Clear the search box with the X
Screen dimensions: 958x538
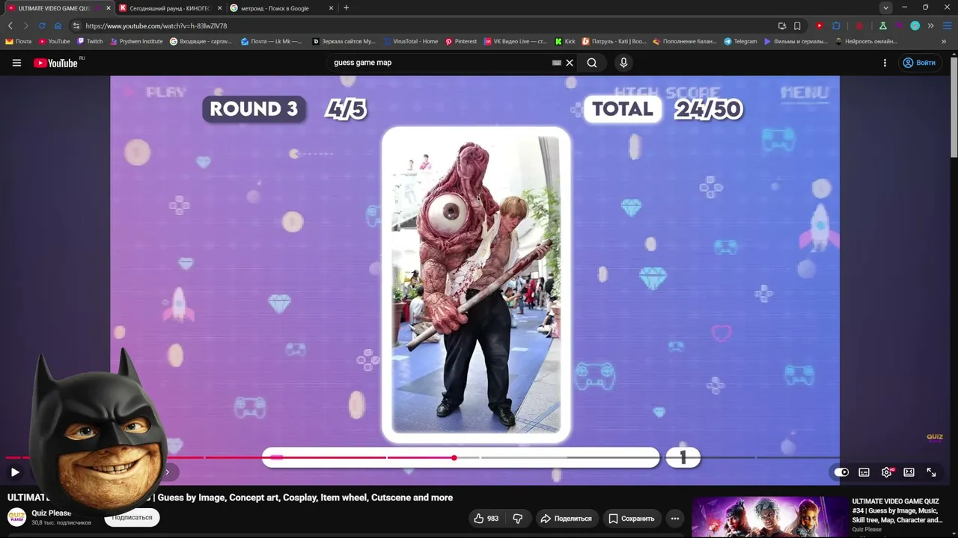(x=570, y=63)
